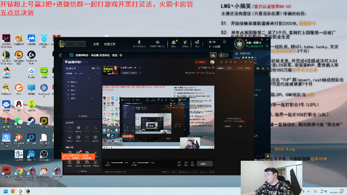Open 云顶之弈 tab in League client
The width and height of the screenshot is (347, 195).
click(x=110, y=44)
